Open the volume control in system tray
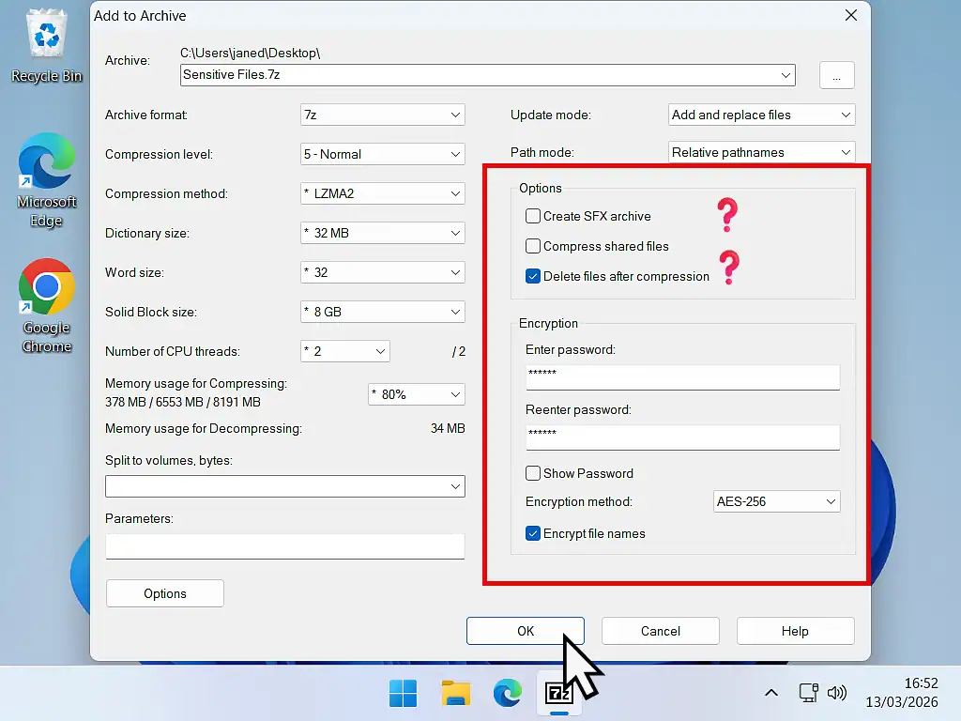The image size is (961, 721). click(836, 693)
